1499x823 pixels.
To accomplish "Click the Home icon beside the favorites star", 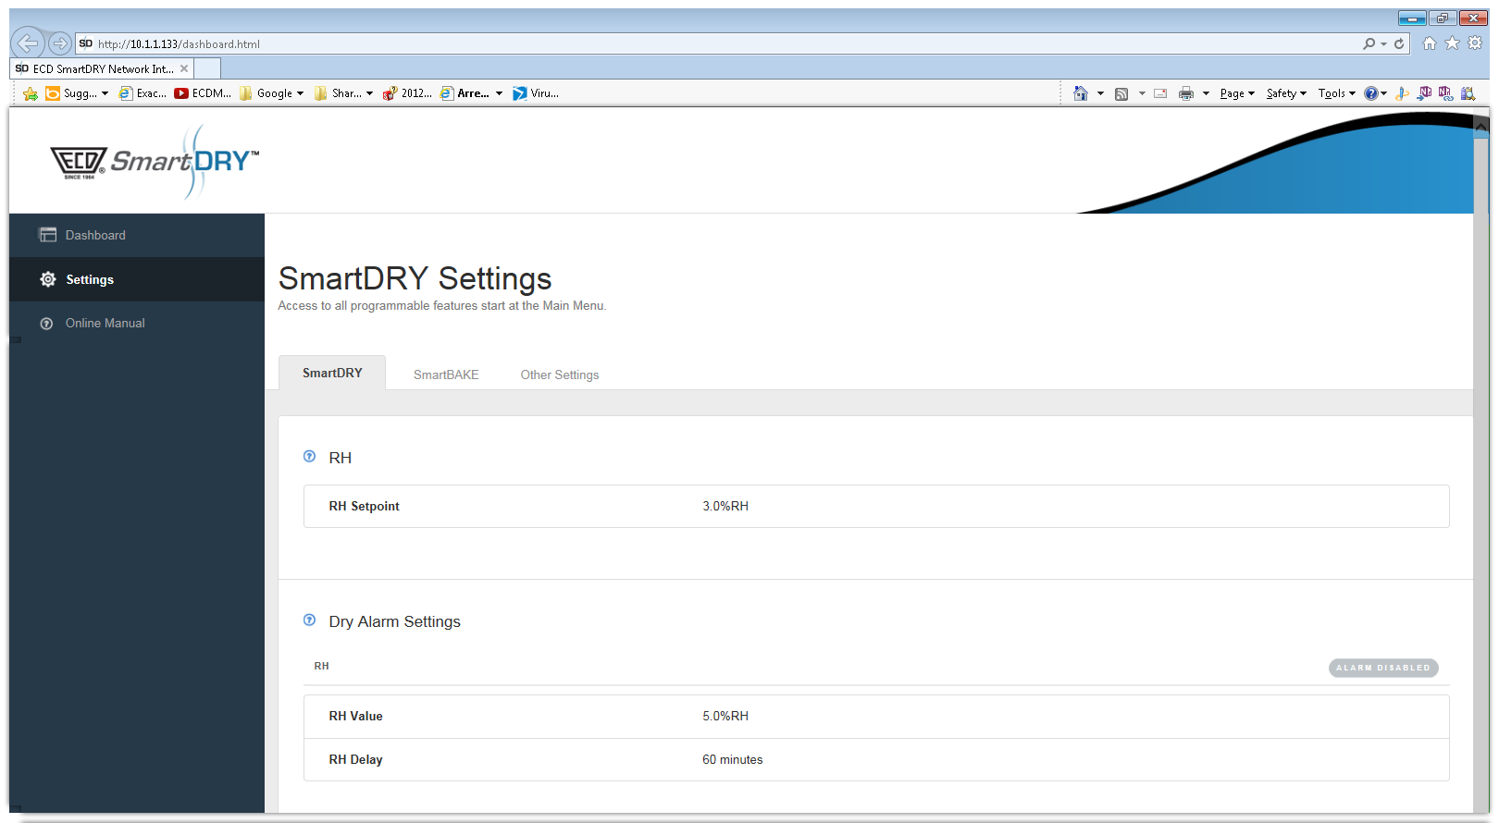I will 1430,43.
